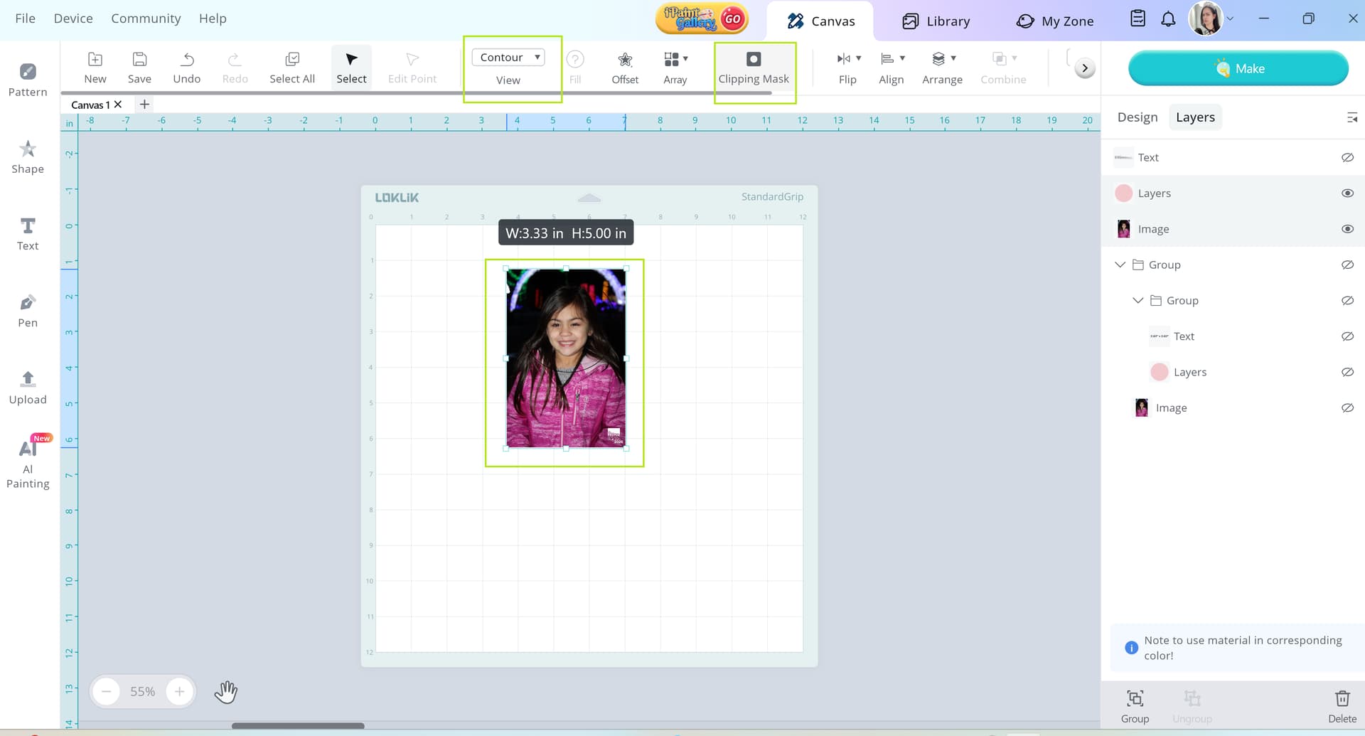The width and height of the screenshot is (1365, 736).
Task: Toggle visibility of pink Layers item
Action: coord(1347,193)
